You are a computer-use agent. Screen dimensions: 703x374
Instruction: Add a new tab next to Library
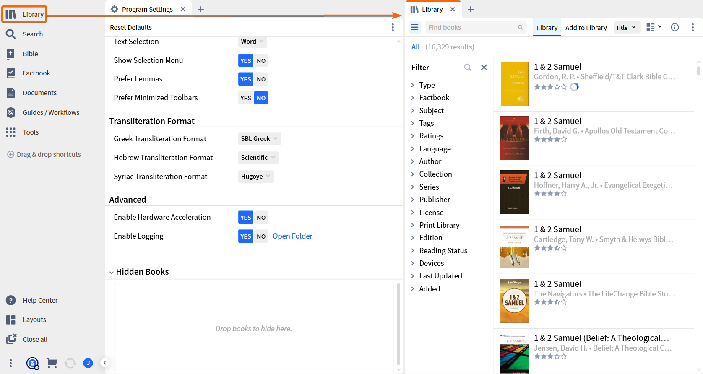coord(471,9)
